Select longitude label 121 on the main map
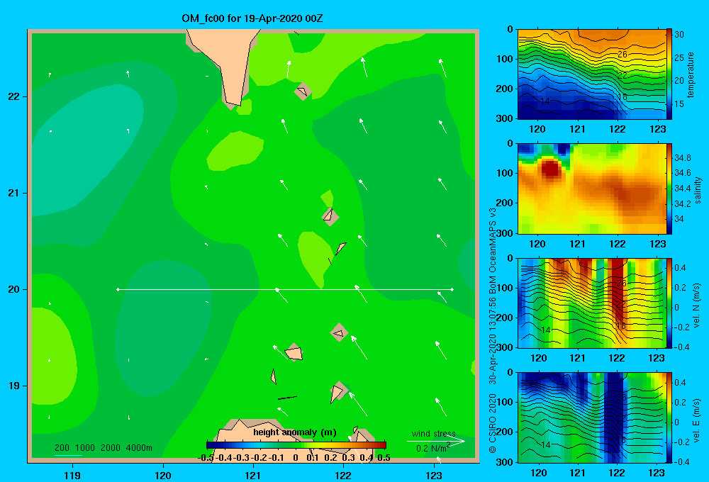The width and height of the screenshot is (709, 482). [x=253, y=475]
